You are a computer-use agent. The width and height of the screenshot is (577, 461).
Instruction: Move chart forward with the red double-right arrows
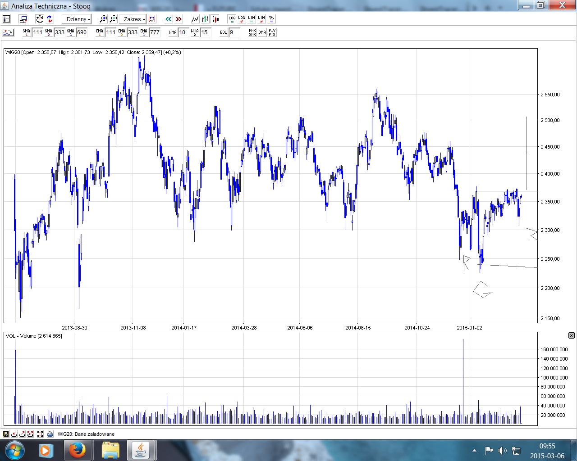click(179, 19)
